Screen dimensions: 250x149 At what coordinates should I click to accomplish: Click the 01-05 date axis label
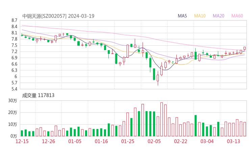(75, 141)
